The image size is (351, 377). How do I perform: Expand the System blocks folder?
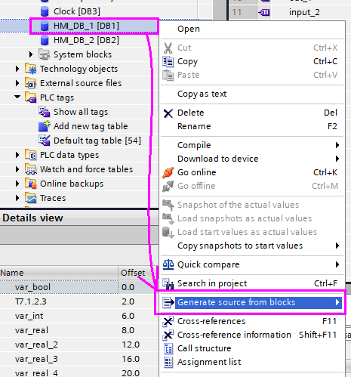coord(31,54)
